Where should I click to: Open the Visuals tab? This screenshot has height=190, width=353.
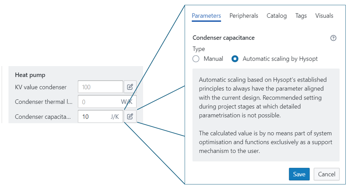click(324, 16)
